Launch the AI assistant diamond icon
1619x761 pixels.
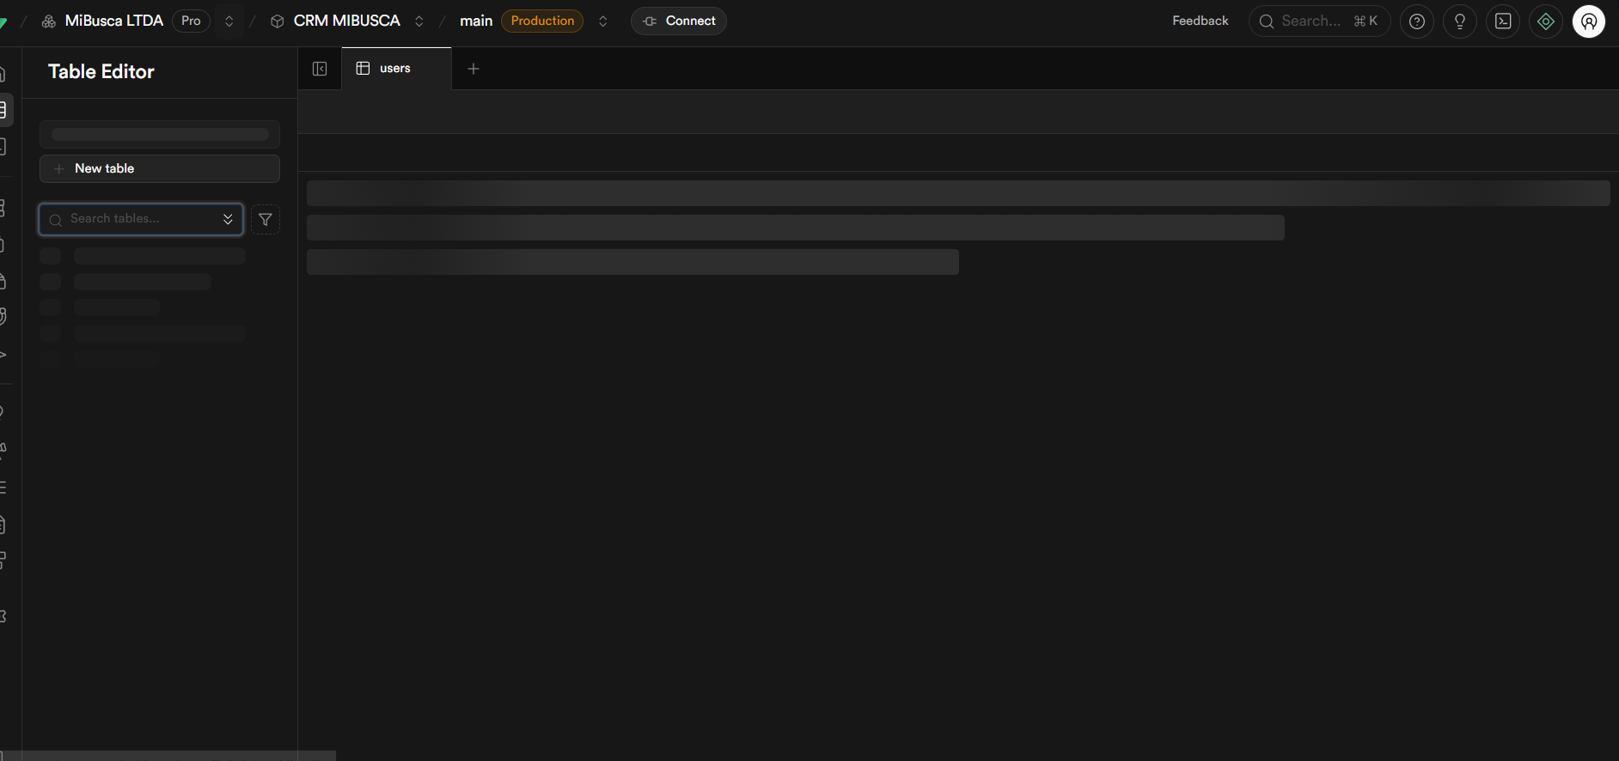[1546, 21]
